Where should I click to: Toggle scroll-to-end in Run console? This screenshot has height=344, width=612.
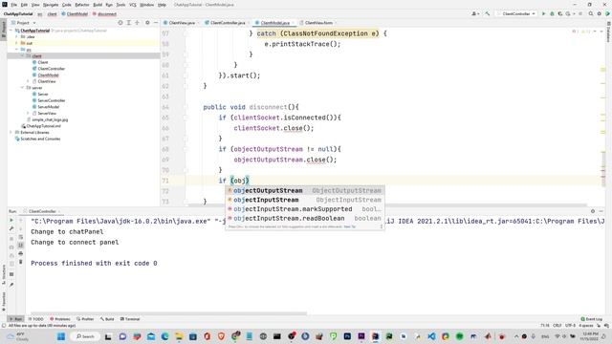(21, 246)
